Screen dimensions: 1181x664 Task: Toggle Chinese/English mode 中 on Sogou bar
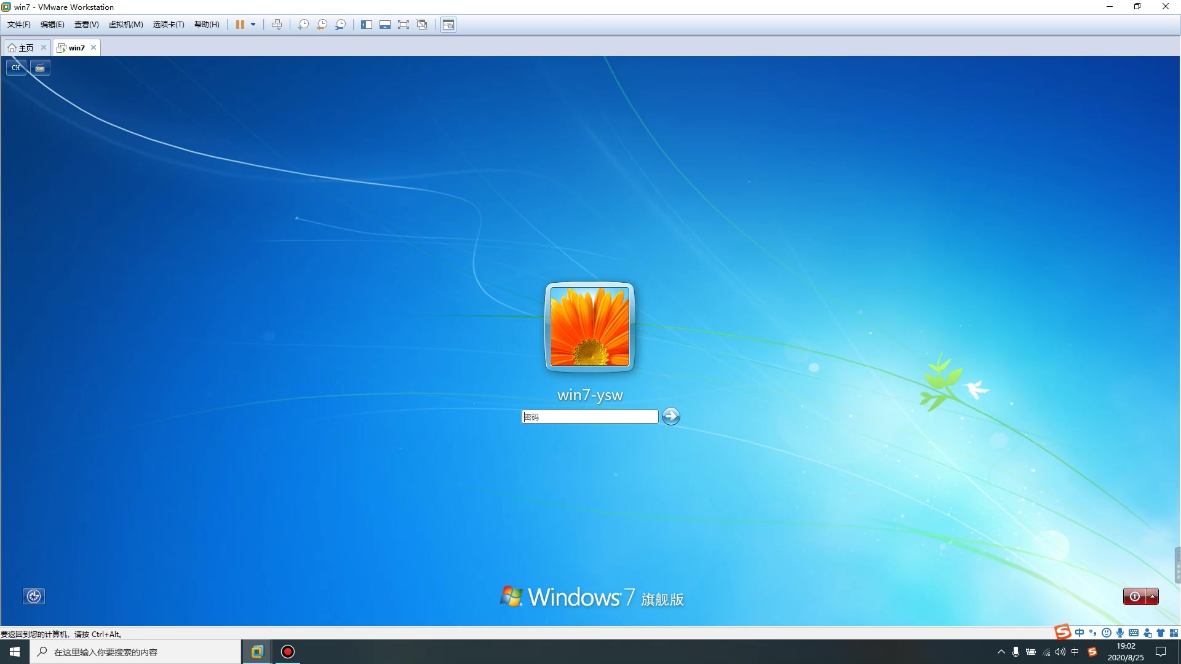coord(1080,633)
